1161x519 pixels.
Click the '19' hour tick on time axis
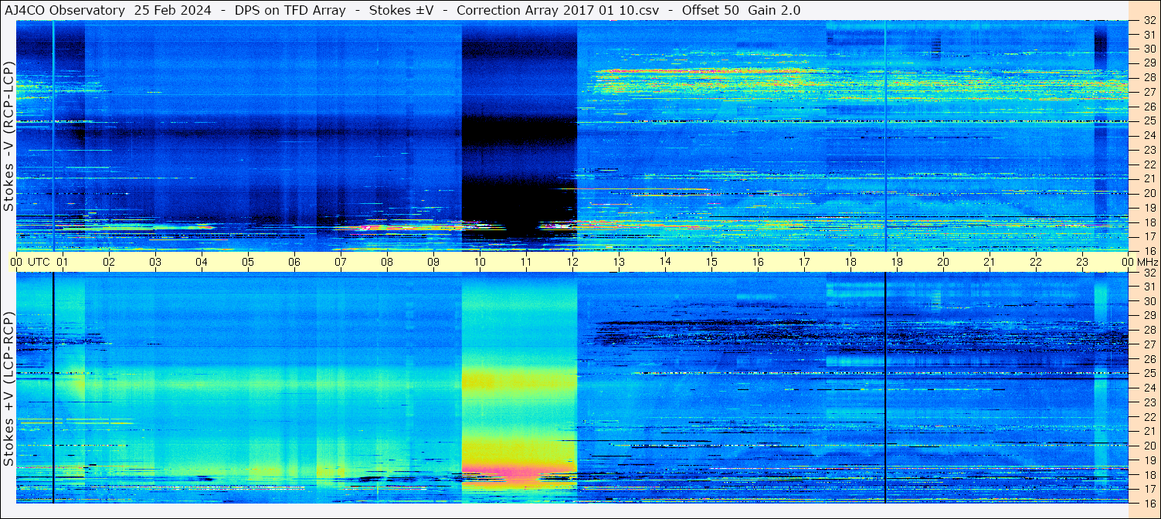[x=897, y=262]
